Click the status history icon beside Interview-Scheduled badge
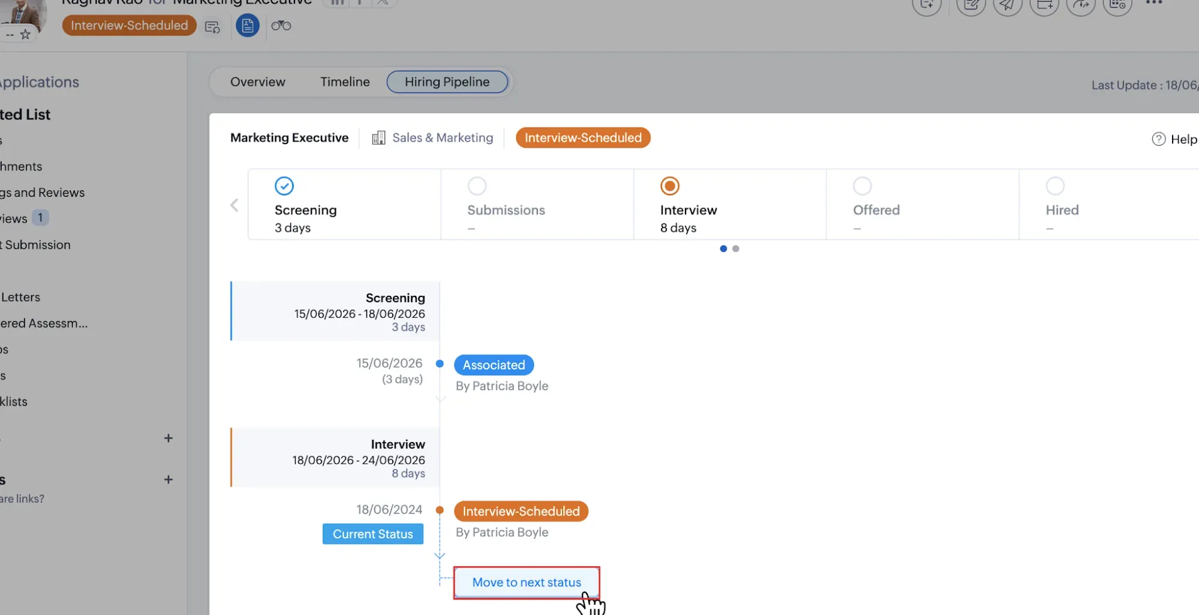The width and height of the screenshot is (1199, 615). pyautogui.click(x=212, y=27)
